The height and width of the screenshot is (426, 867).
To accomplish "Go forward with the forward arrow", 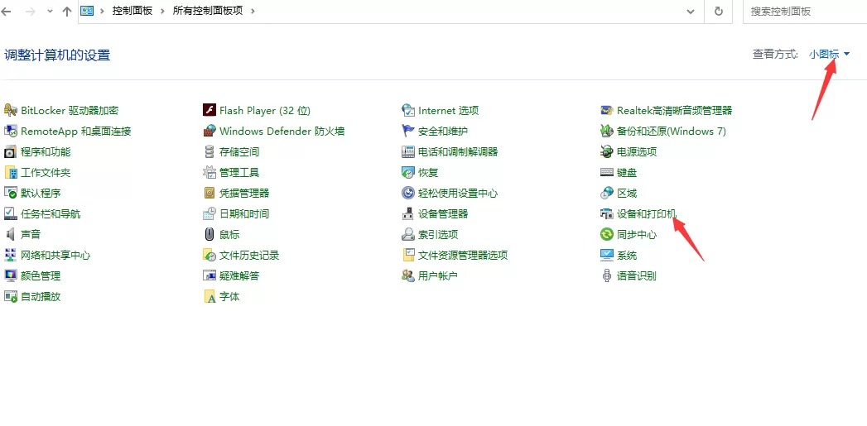I will 31,11.
